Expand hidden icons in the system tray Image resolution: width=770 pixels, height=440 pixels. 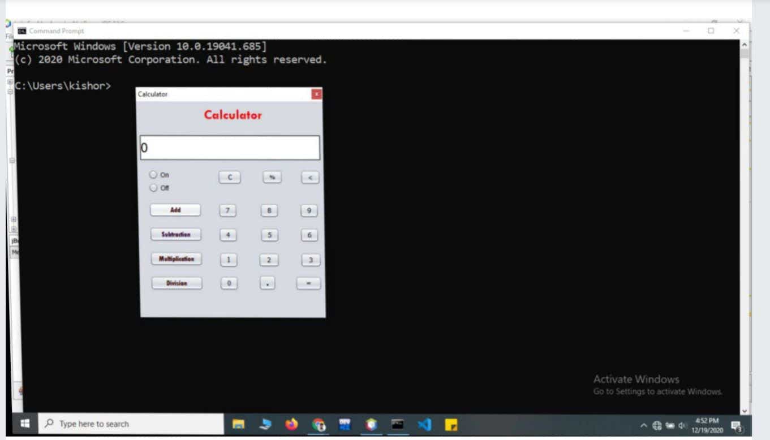(x=643, y=424)
